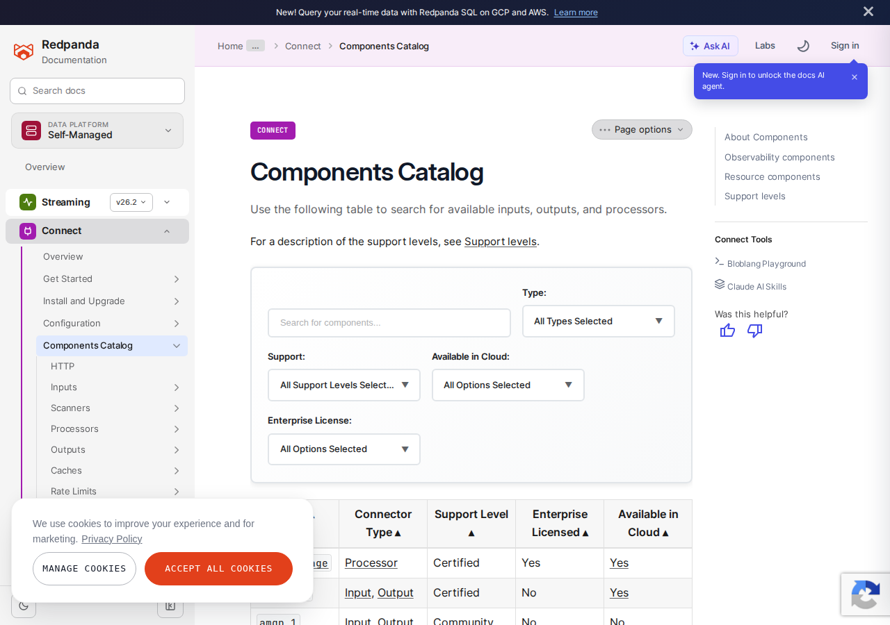Give a thumbs up for this page
The width and height of the screenshot is (890, 625).
[x=728, y=331]
